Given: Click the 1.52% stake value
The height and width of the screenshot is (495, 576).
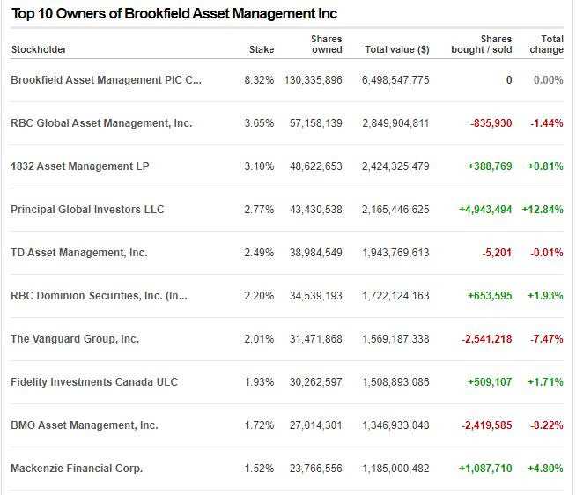Looking at the screenshot, I should (x=260, y=469).
